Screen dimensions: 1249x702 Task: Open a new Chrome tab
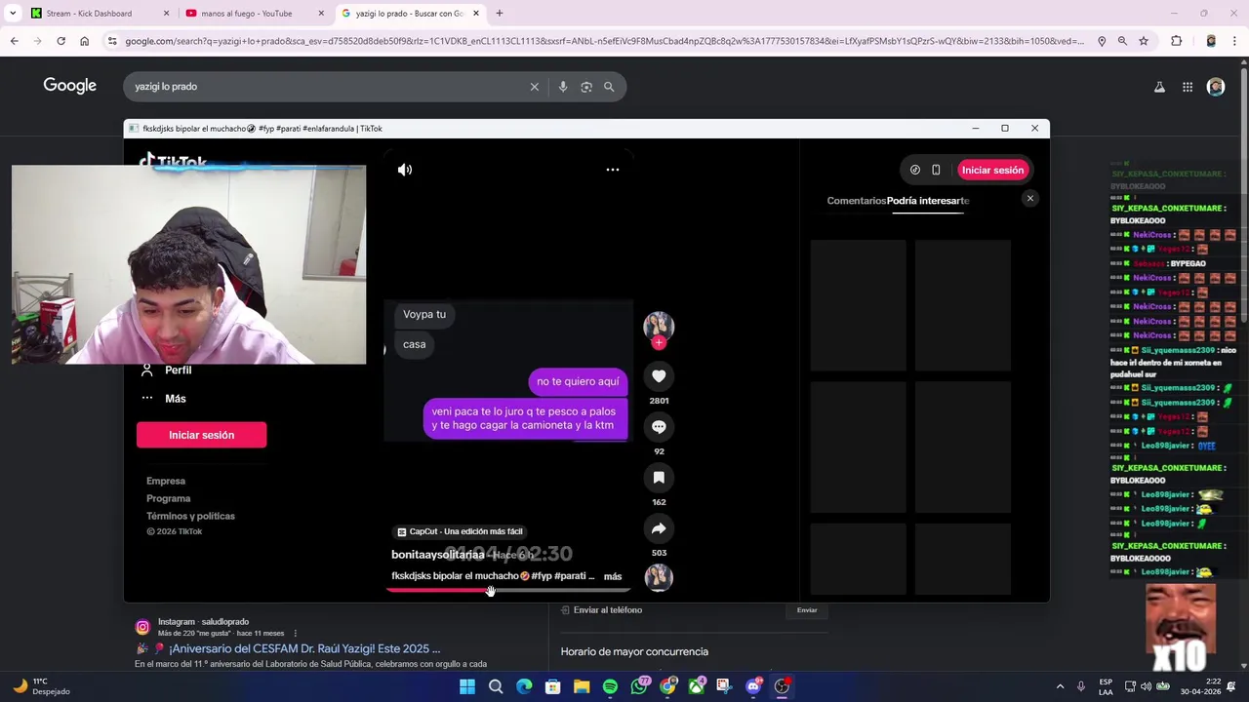[500, 14]
